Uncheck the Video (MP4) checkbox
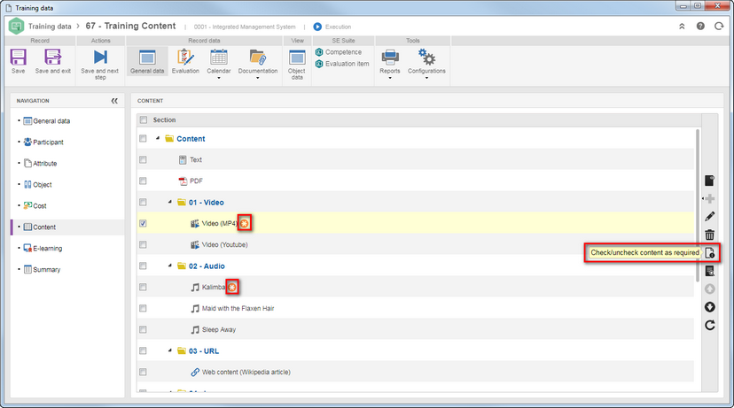 tap(143, 223)
